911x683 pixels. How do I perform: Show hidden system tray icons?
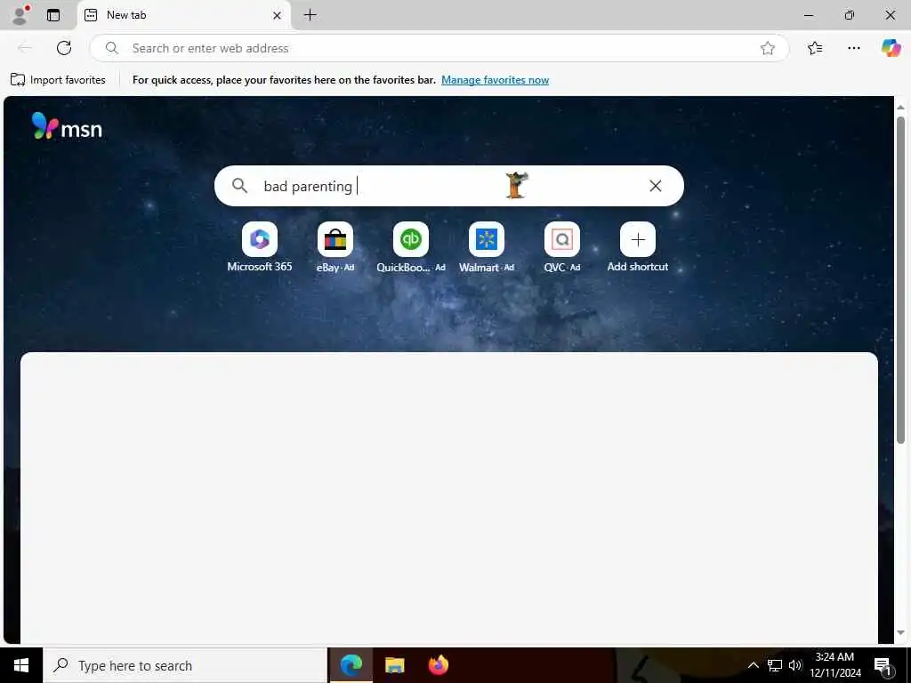753,665
